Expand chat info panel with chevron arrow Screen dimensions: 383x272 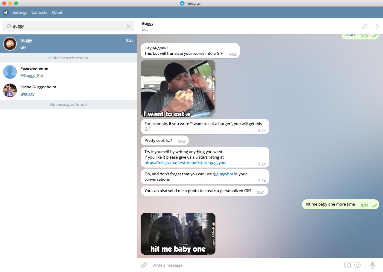click(377, 26)
